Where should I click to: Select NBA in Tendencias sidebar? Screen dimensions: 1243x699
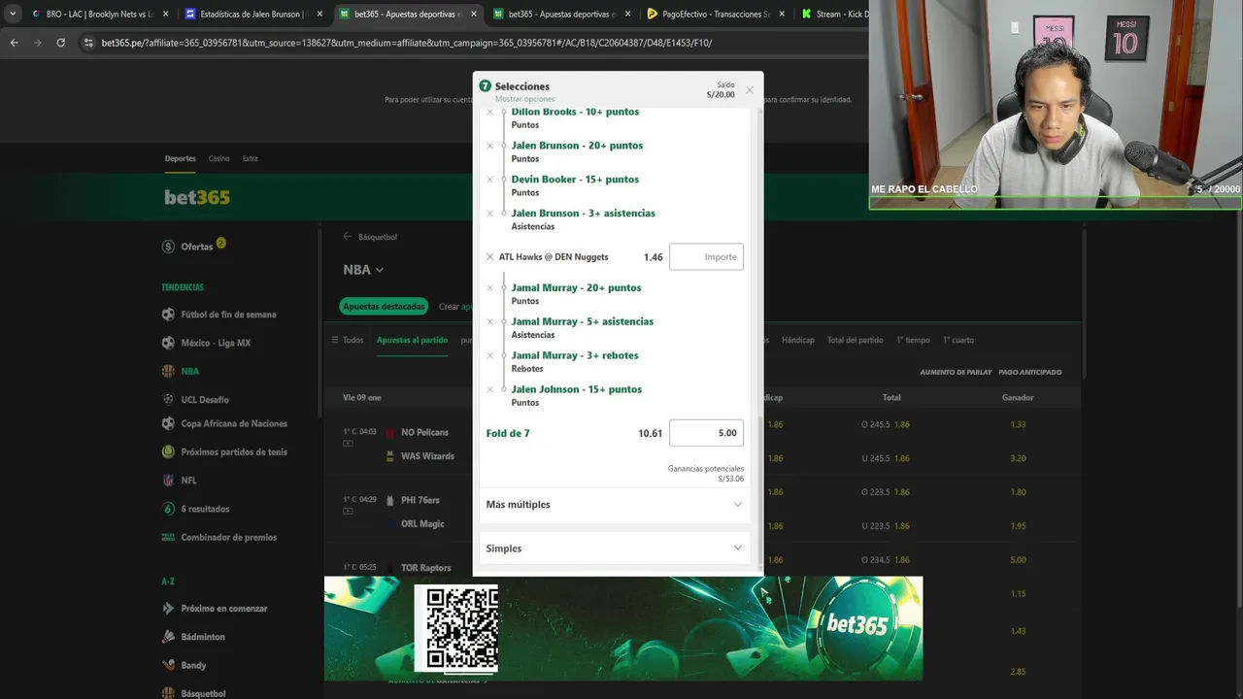(x=189, y=371)
